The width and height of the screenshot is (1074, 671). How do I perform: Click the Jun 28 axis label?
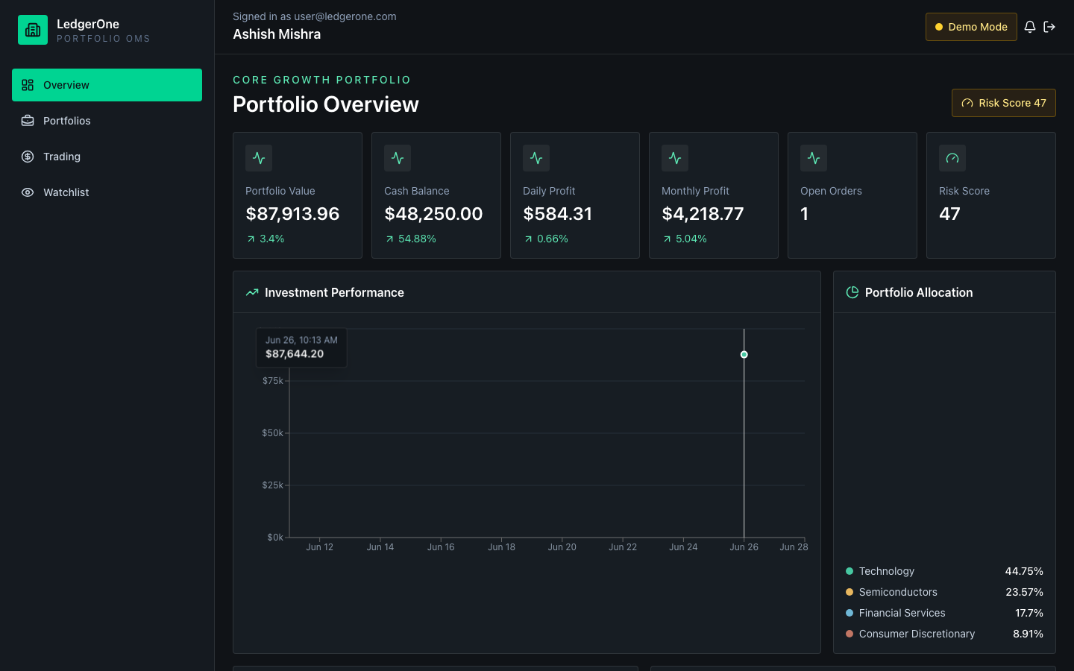pyautogui.click(x=794, y=547)
